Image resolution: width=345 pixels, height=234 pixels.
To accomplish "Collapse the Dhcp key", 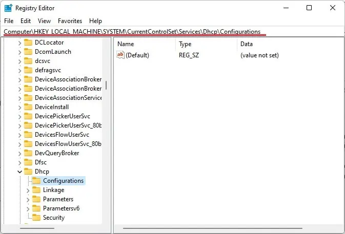I will point(19,172).
